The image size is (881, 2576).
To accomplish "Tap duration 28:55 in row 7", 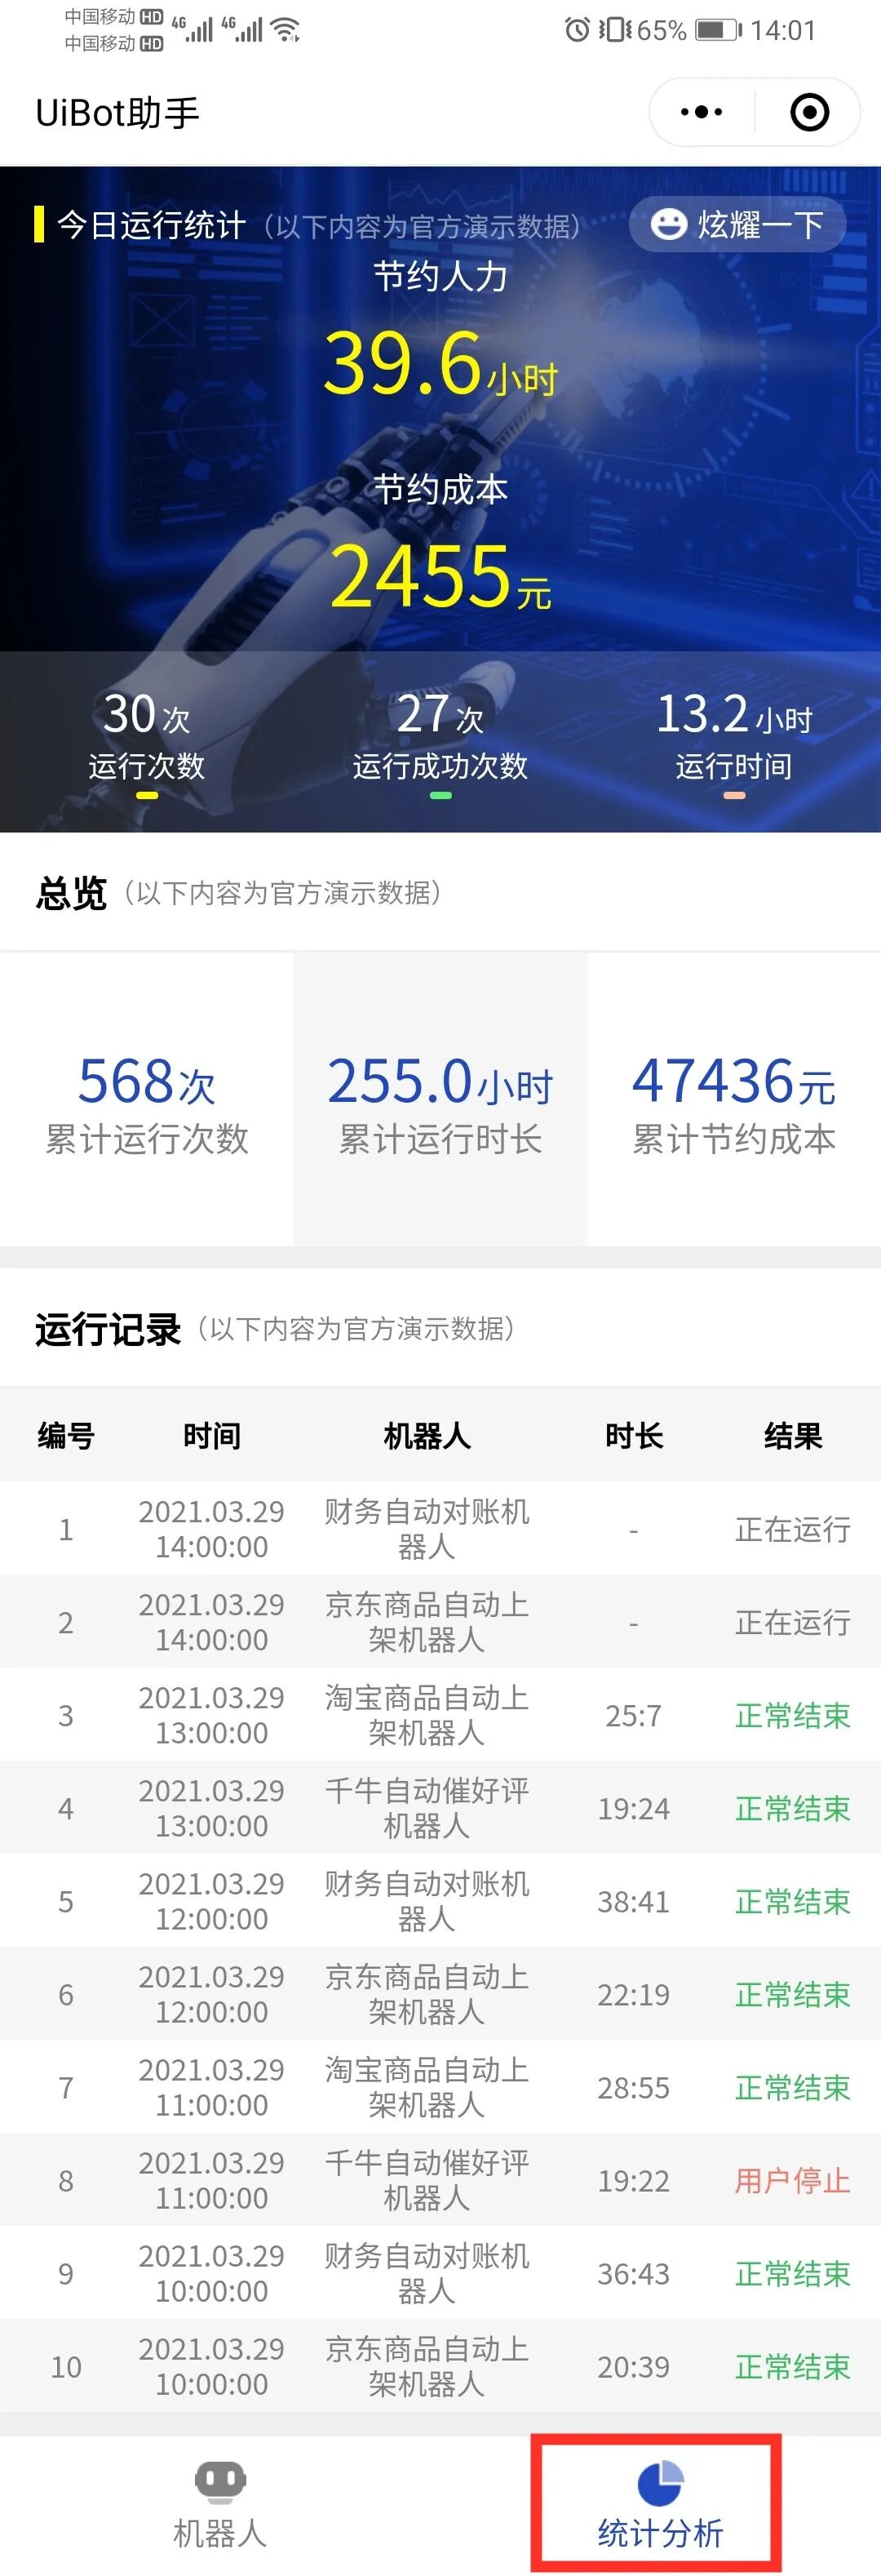I will point(633,2088).
